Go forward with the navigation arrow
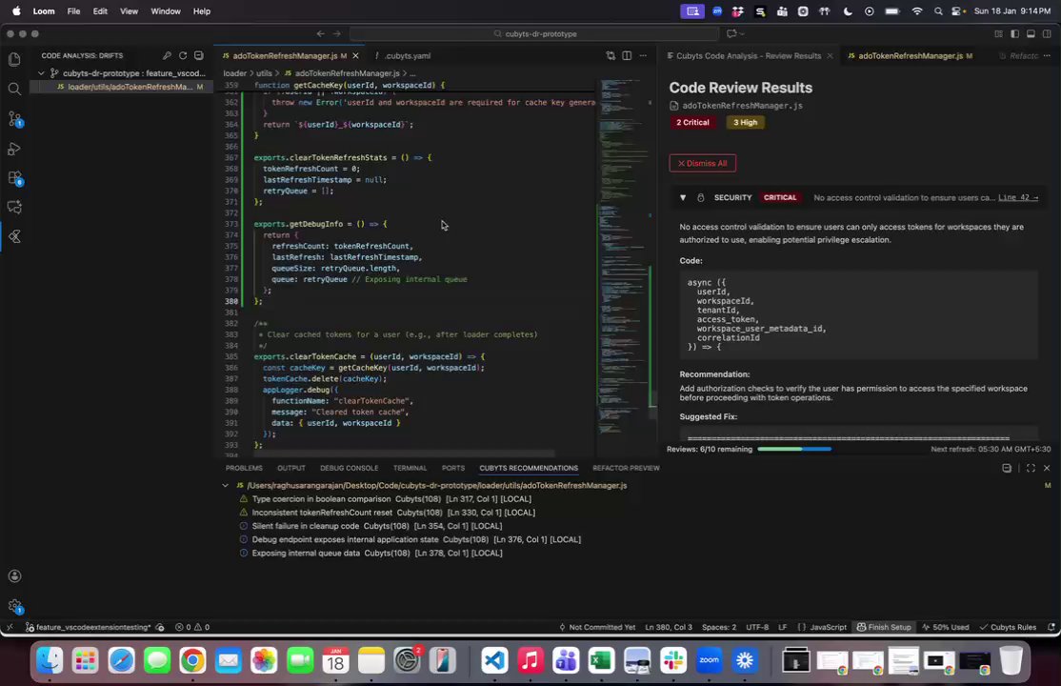This screenshot has height=686, width=1061. 337,33
